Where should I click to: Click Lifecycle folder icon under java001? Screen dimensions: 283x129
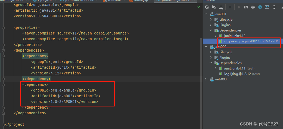point(216,20)
